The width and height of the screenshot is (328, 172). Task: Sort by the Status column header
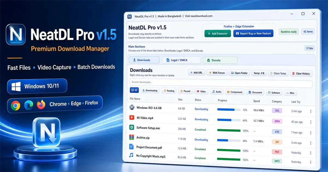click(x=198, y=100)
